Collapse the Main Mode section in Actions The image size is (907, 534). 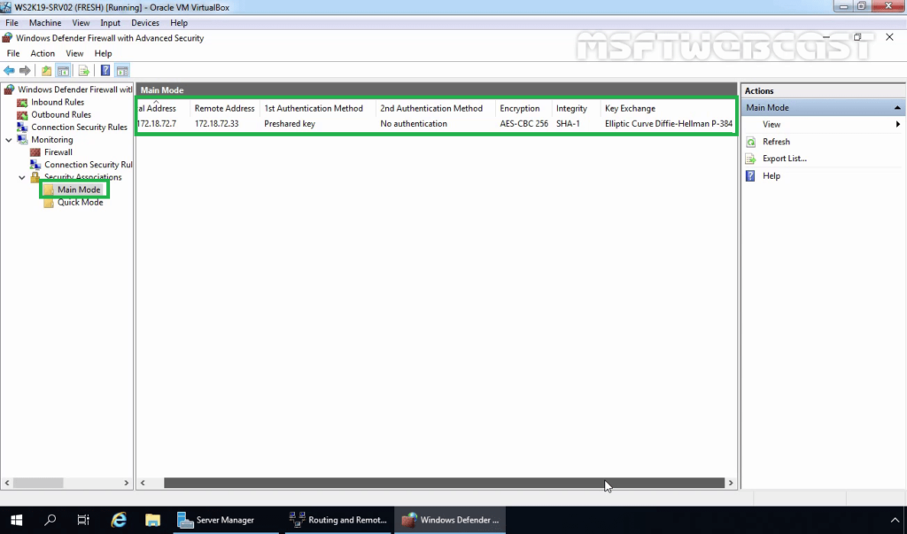(x=897, y=108)
